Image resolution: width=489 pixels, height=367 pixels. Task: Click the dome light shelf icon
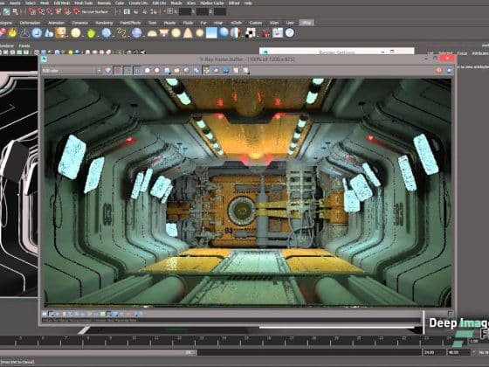tap(152, 33)
